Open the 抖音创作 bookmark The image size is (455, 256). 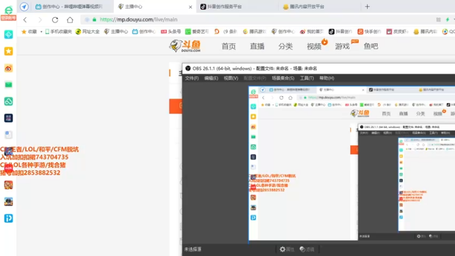340,32
